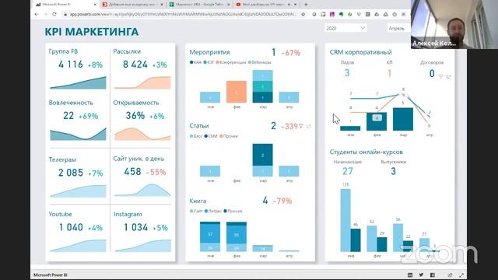Image resolution: width=498 pixels, height=280 pixels.
Task: Click Сайт уник. в день value 458
Action: [x=132, y=172]
